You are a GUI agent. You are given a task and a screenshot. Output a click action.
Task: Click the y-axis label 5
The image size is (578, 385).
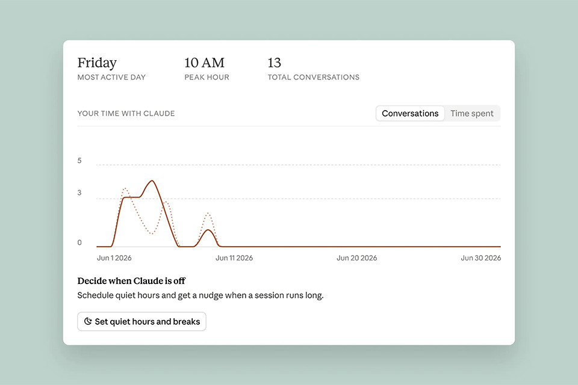tap(79, 161)
